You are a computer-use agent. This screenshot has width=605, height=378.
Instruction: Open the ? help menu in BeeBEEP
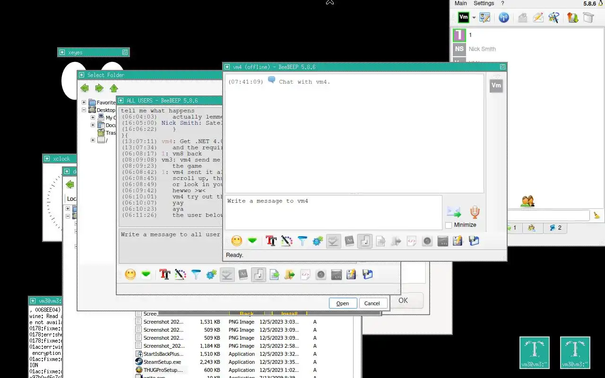[x=503, y=3]
